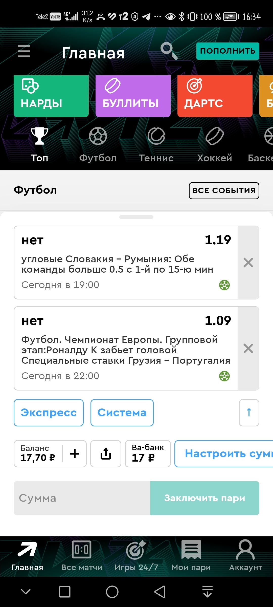The width and height of the screenshot is (273, 607).
Task: Remove the Роналду header goal bet
Action: (x=248, y=349)
